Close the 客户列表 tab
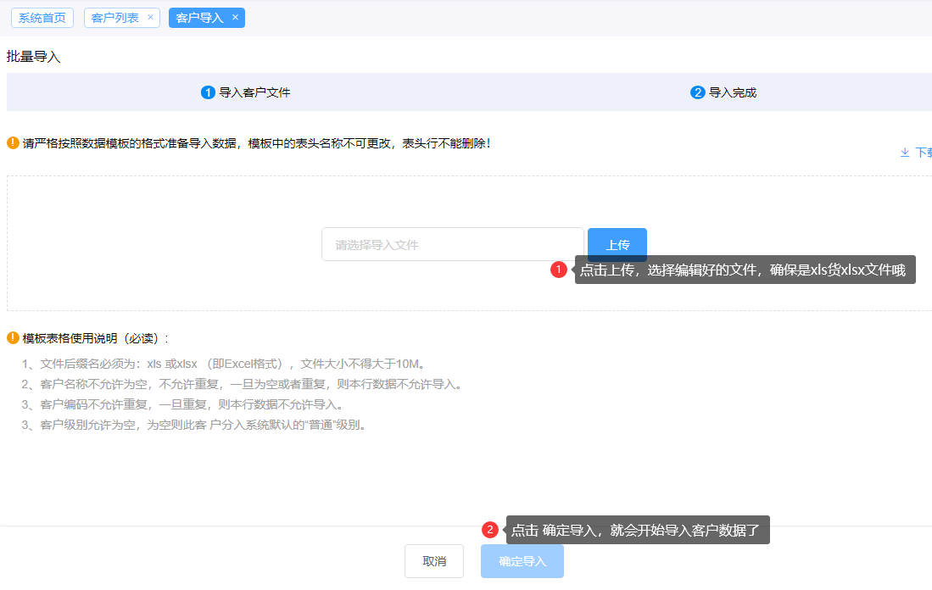 coord(150,17)
